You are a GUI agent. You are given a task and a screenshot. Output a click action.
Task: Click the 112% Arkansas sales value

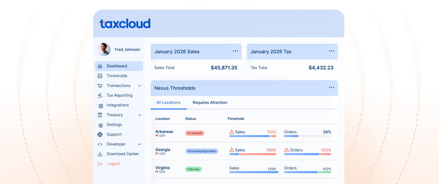pos(271,132)
